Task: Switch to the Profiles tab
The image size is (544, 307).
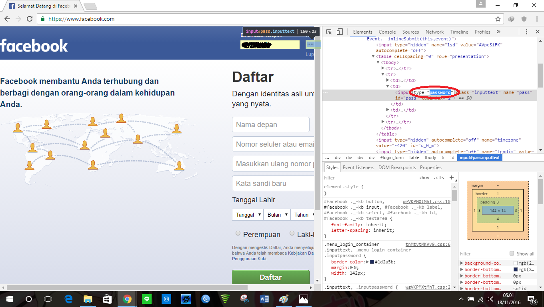Action: (x=482, y=32)
